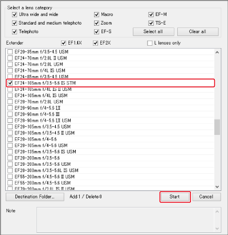Check the EF24-70mm f/4L IS USM lens

point(10,70)
